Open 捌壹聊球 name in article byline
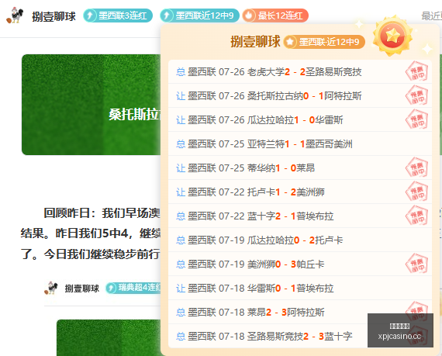This screenshot has height=356, width=442. (82, 289)
